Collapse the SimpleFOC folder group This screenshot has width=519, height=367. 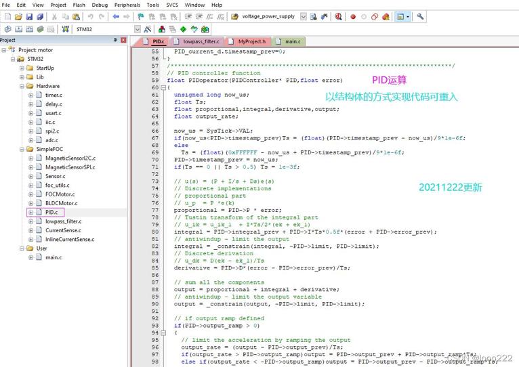pyautogui.click(x=22, y=149)
